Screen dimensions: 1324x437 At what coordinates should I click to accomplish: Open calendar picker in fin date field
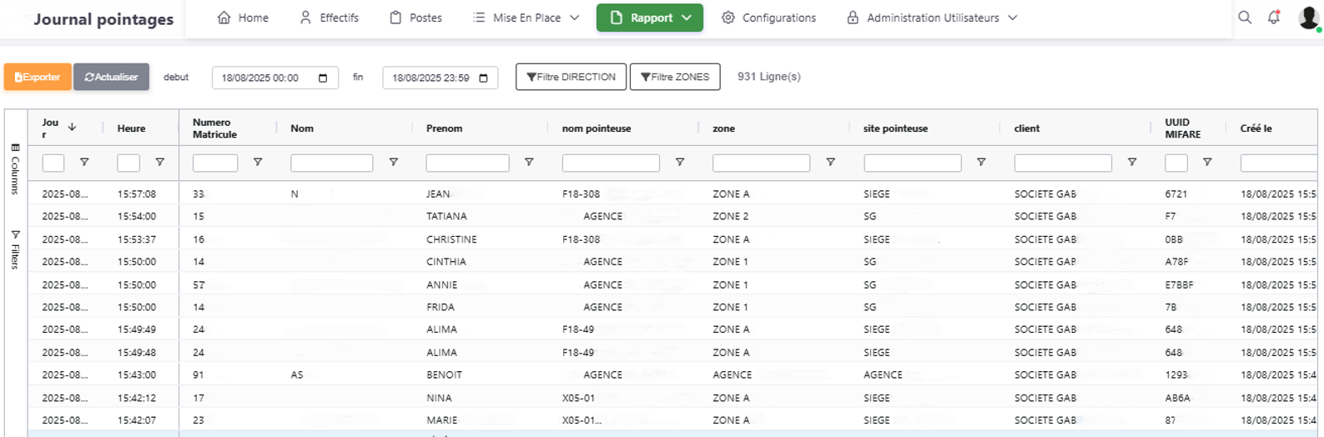(x=483, y=78)
